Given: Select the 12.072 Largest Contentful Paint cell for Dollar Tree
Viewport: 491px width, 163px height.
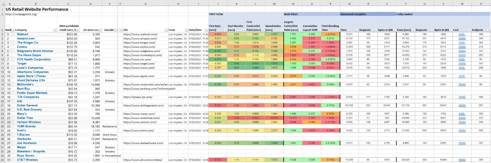Looking at the screenshot, I should pos(293,118).
